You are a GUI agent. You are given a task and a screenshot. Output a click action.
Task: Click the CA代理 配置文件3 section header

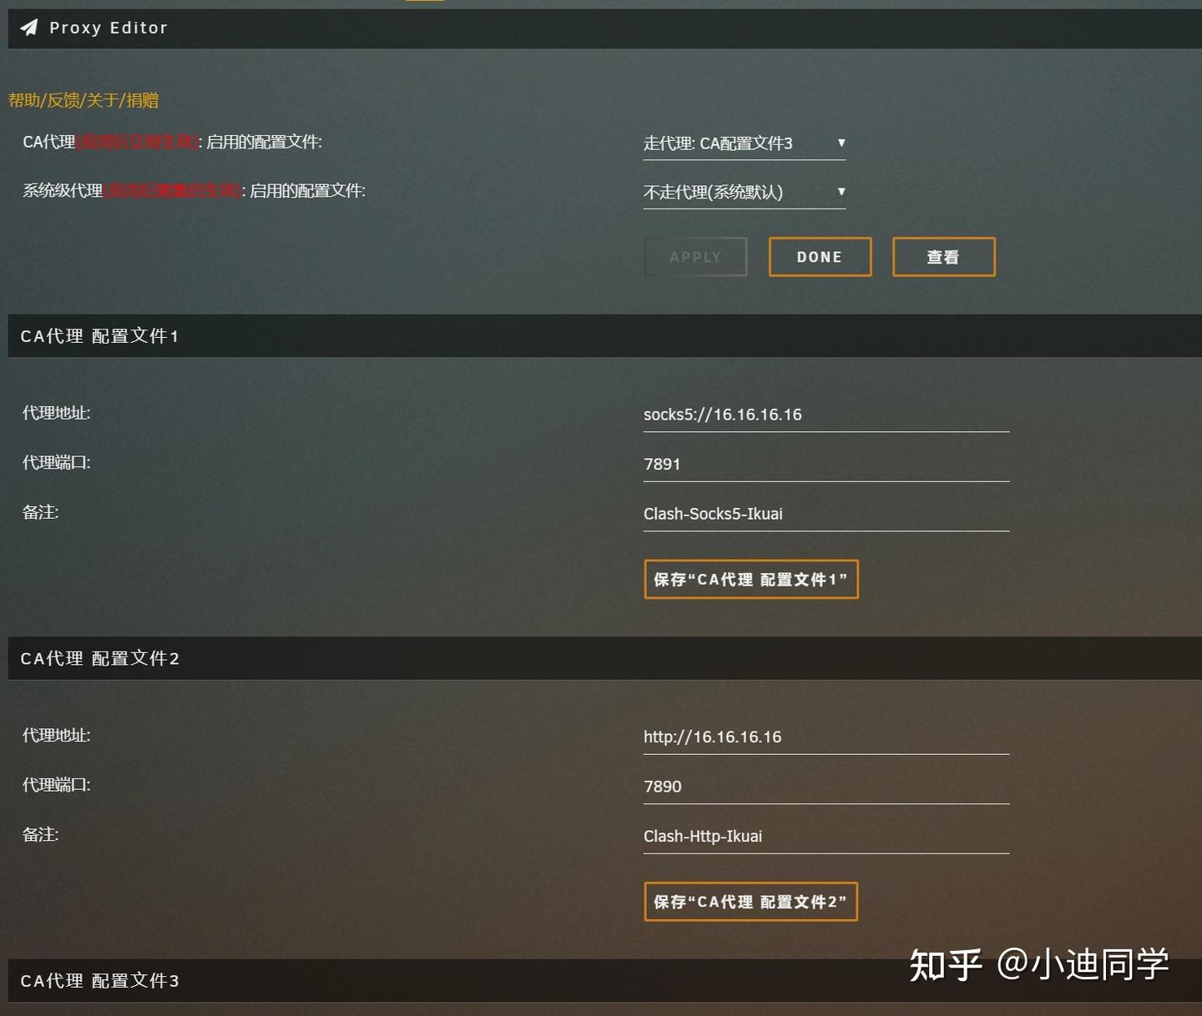coord(604,981)
